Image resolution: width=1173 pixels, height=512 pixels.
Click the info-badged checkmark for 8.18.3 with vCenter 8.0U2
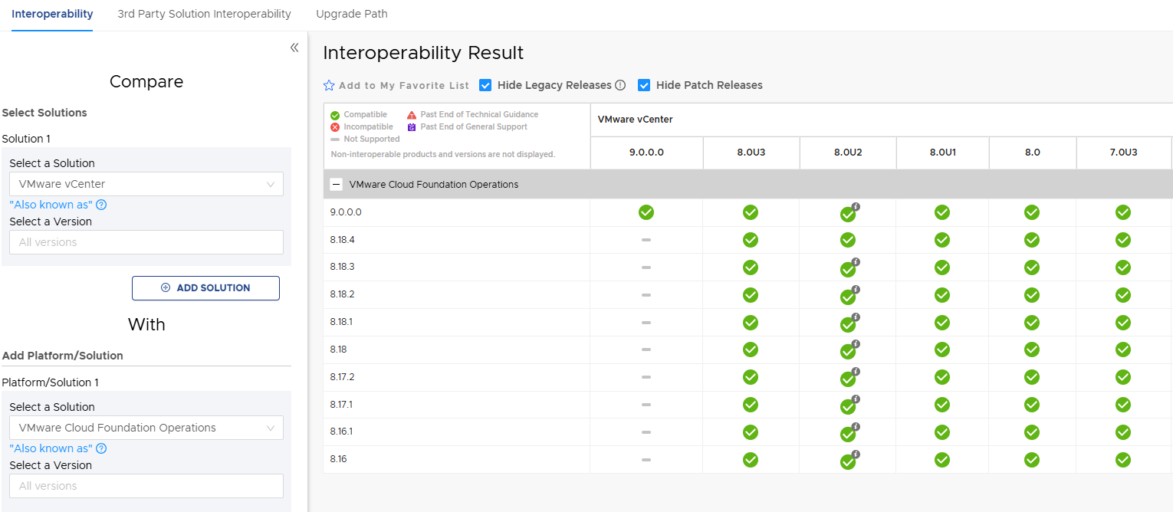point(848,268)
